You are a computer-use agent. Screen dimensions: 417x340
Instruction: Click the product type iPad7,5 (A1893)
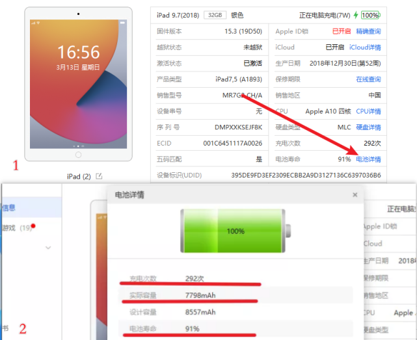[239, 79]
